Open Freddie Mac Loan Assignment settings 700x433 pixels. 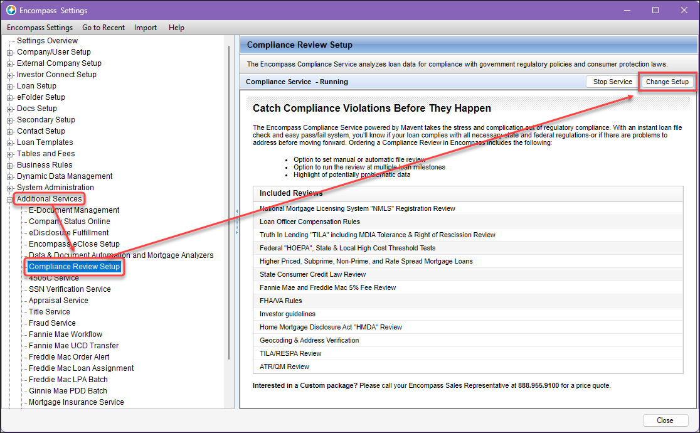82,368
